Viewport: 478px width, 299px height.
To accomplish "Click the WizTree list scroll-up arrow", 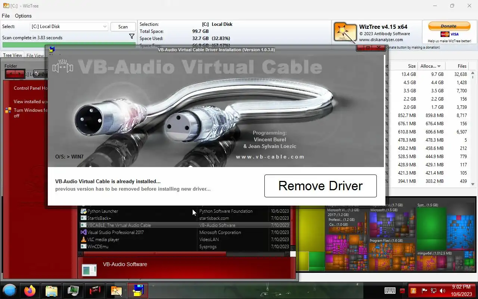I will click(x=473, y=73).
